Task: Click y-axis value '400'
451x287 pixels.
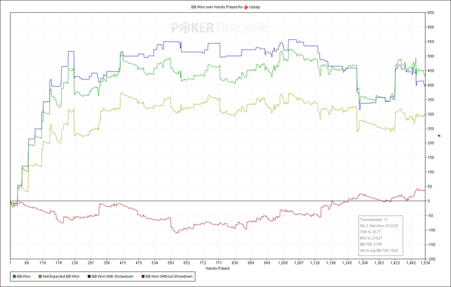Action: [x=431, y=85]
